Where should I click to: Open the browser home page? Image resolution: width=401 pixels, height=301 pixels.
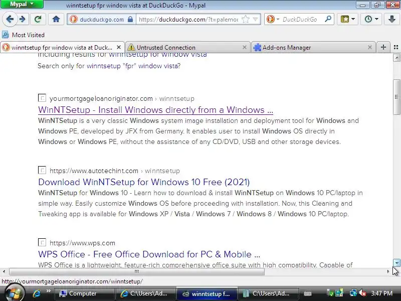(56, 19)
